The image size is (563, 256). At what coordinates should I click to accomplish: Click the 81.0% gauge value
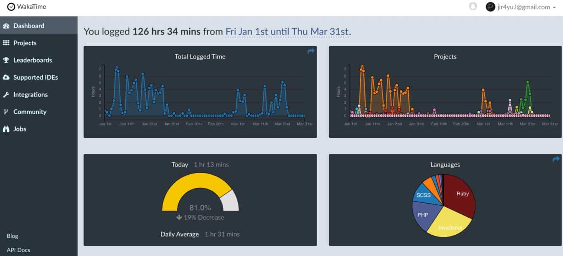pyautogui.click(x=200, y=207)
